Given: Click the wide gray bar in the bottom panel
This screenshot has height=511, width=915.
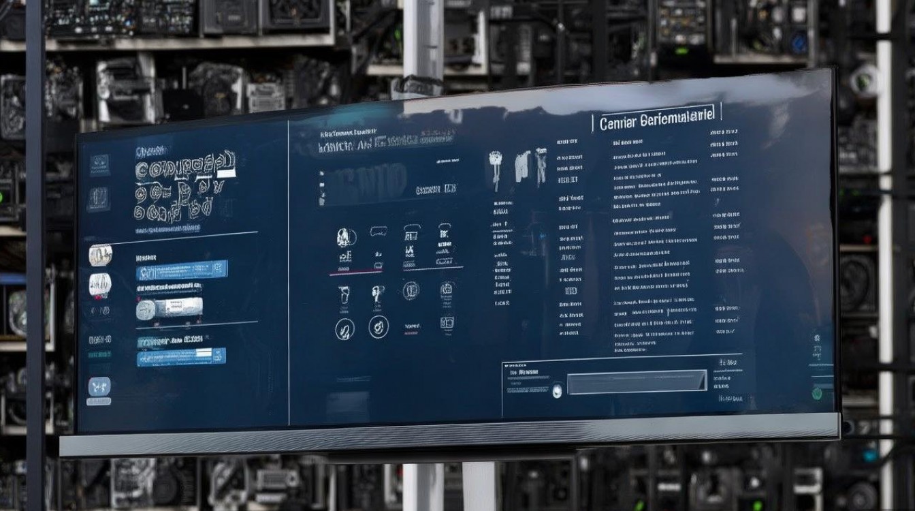Looking at the screenshot, I should [637, 382].
